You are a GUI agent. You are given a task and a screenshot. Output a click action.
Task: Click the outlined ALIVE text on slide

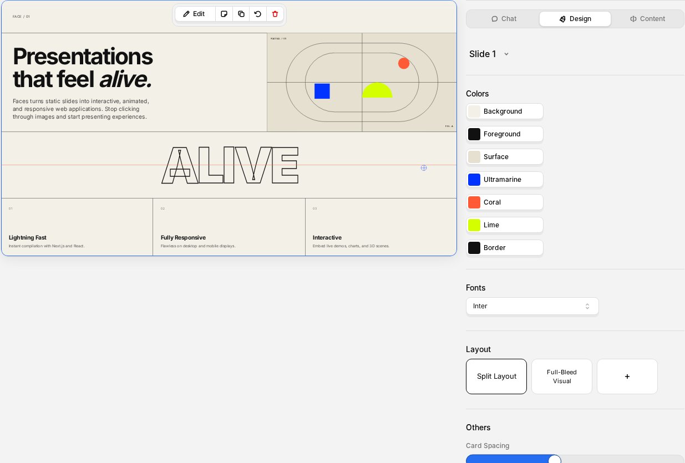click(230, 165)
